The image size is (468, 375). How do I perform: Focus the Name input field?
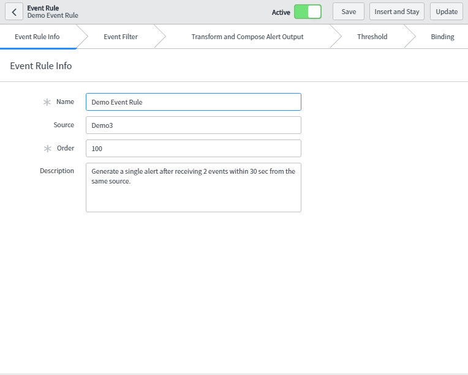(x=194, y=102)
